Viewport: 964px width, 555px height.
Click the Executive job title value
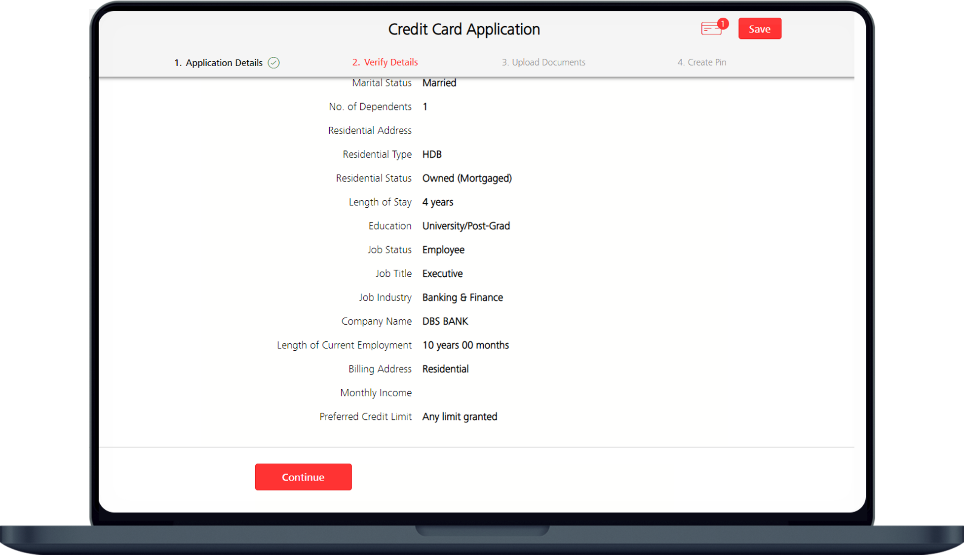tap(442, 274)
